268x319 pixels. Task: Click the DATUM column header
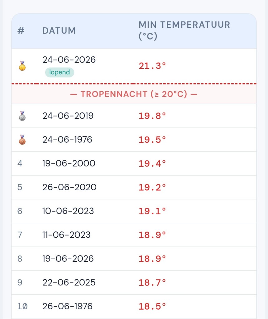59,31
